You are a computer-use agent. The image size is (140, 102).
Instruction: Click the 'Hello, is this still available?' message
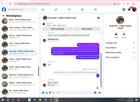[68, 35]
